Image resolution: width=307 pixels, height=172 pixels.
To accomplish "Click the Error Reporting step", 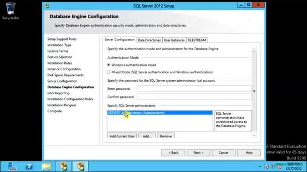I will point(59,93).
